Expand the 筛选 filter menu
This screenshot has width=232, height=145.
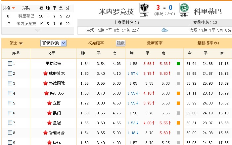click(x=16, y=43)
